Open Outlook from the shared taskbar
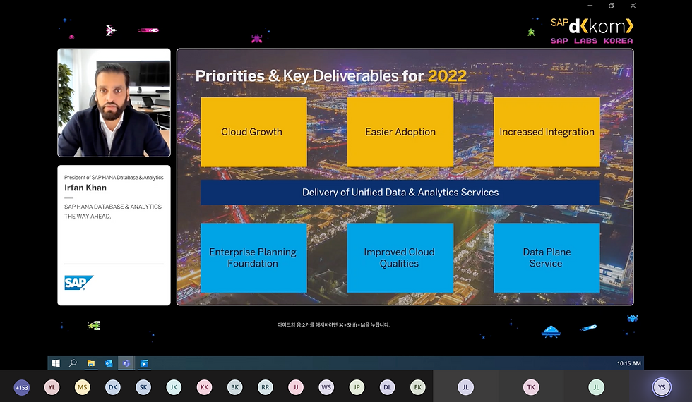Screen dimensions: 692x402 [109, 363]
